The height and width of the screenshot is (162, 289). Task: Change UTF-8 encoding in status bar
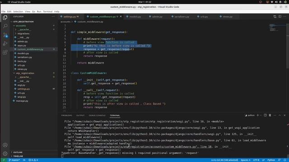click(256, 160)
